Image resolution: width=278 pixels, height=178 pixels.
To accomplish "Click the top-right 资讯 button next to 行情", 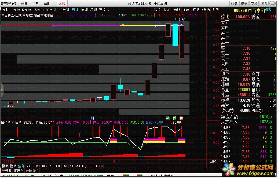I will (244, 3).
